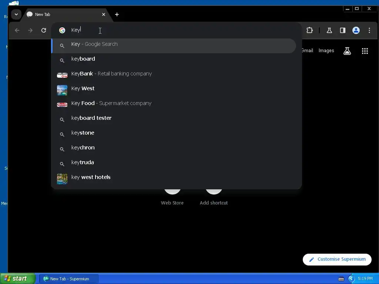
Task: Open the Google apps grid
Action: click(x=365, y=51)
